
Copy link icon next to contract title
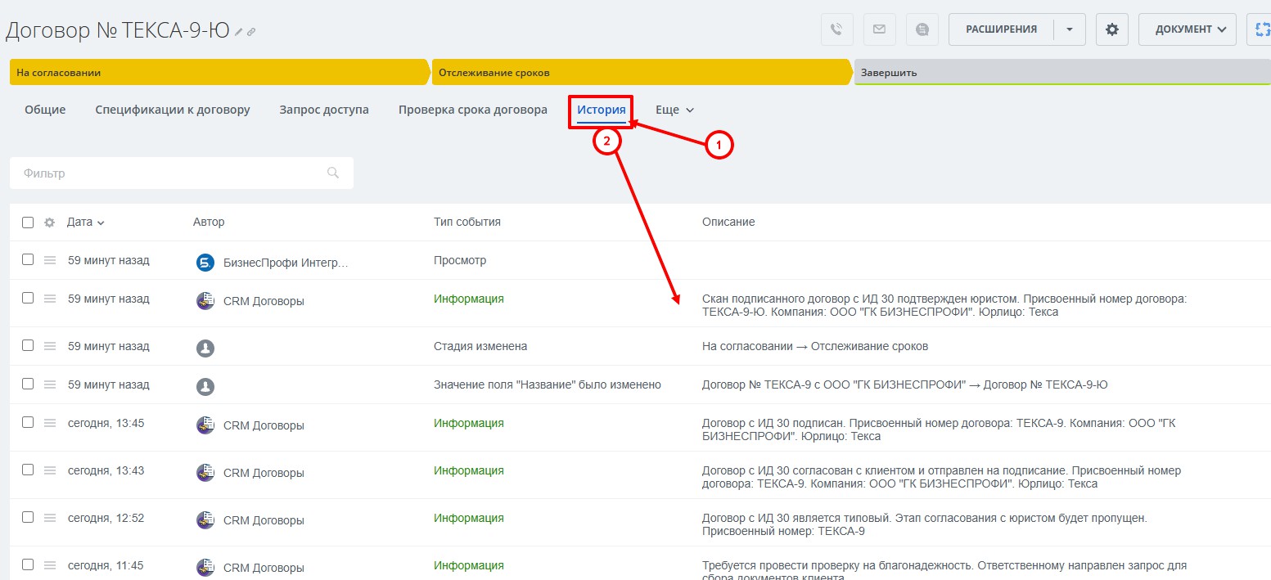coord(251,32)
